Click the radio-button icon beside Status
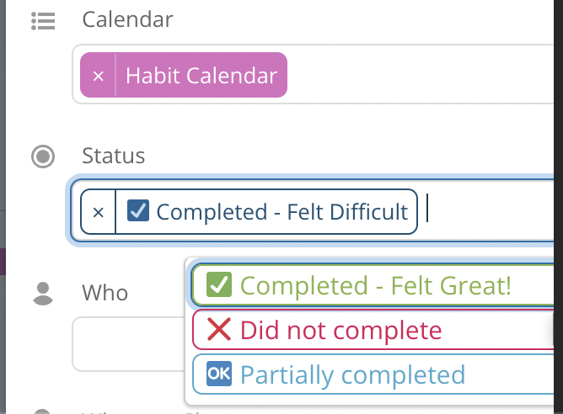This screenshot has width=563, height=414. pos(43,157)
